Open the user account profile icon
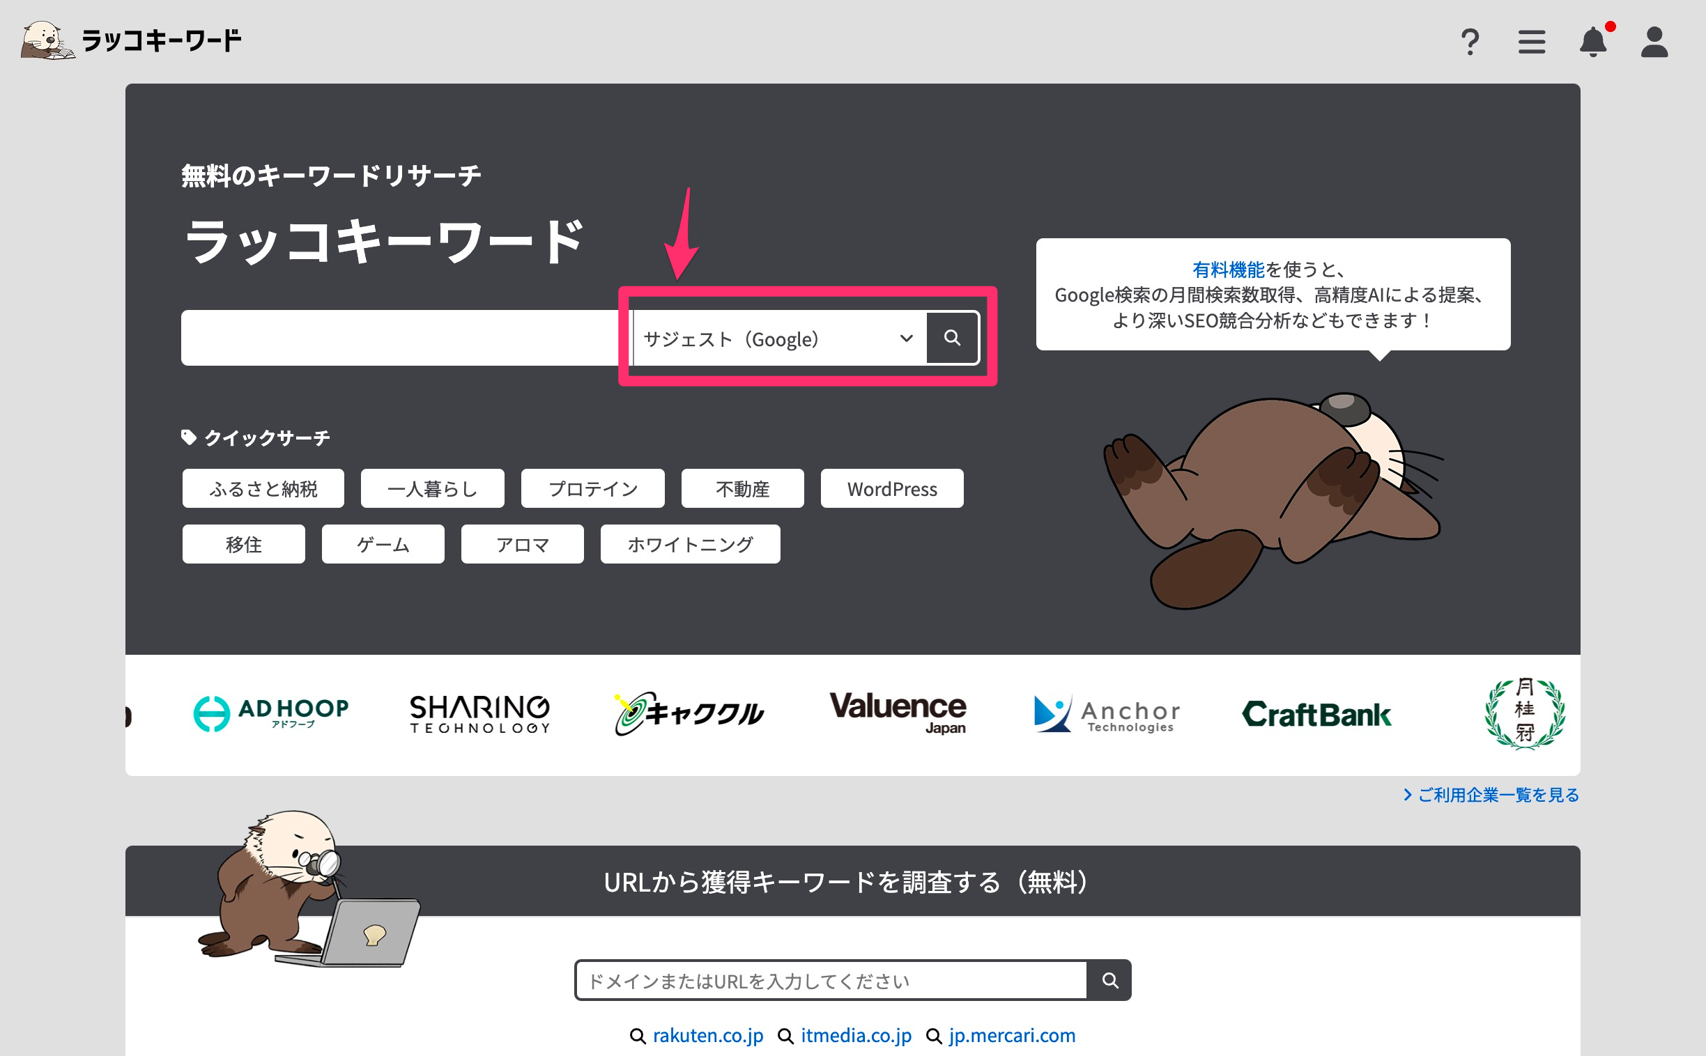Image resolution: width=1706 pixels, height=1056 pixels. coord(1654,42)
